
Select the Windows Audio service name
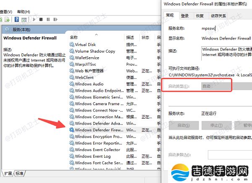tap(89, 84)
